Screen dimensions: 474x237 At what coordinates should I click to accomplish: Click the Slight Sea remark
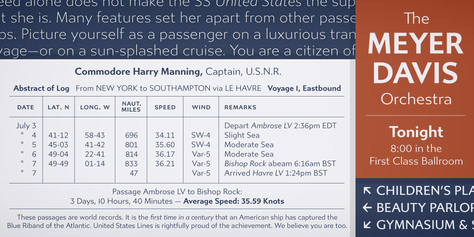[242, 135]
